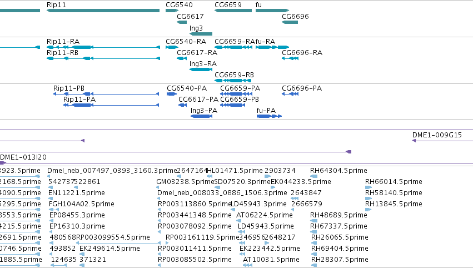This screenshot has width=473, height=268.
Task: Open EST label RH26065.5prime
Action: coord(340,237)
